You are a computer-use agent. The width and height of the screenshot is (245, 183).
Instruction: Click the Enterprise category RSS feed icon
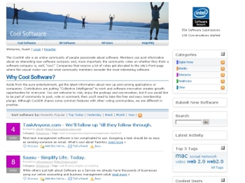pyautogui.click(x=223, y=75)
